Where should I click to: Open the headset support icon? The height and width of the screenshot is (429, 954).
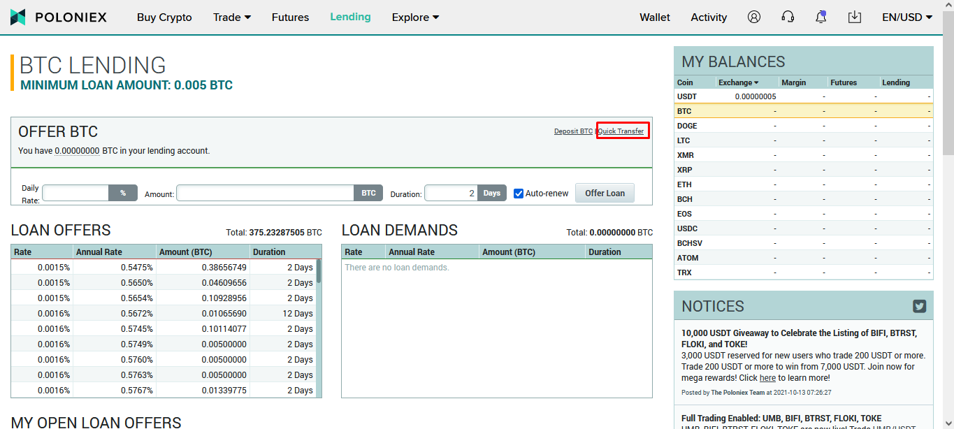click(x=788, y=17)
